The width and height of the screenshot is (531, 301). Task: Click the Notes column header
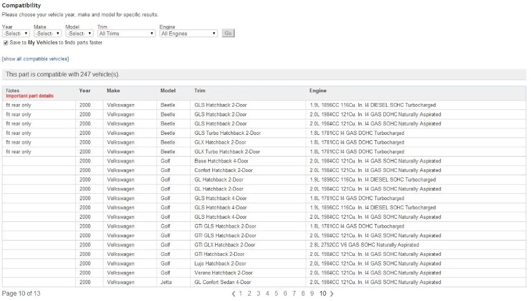click(x=13, y=91)
